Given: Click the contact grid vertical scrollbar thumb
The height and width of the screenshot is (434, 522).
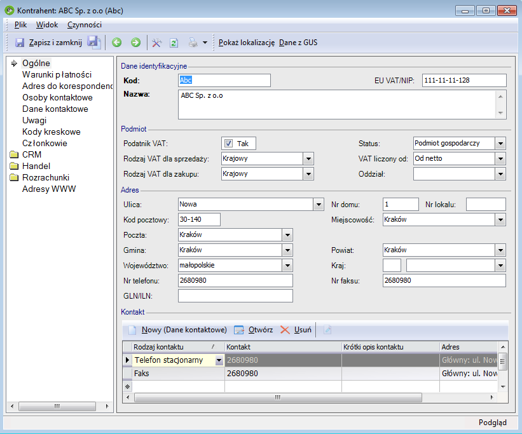Looking at the screenshot, I should (503, 362).
